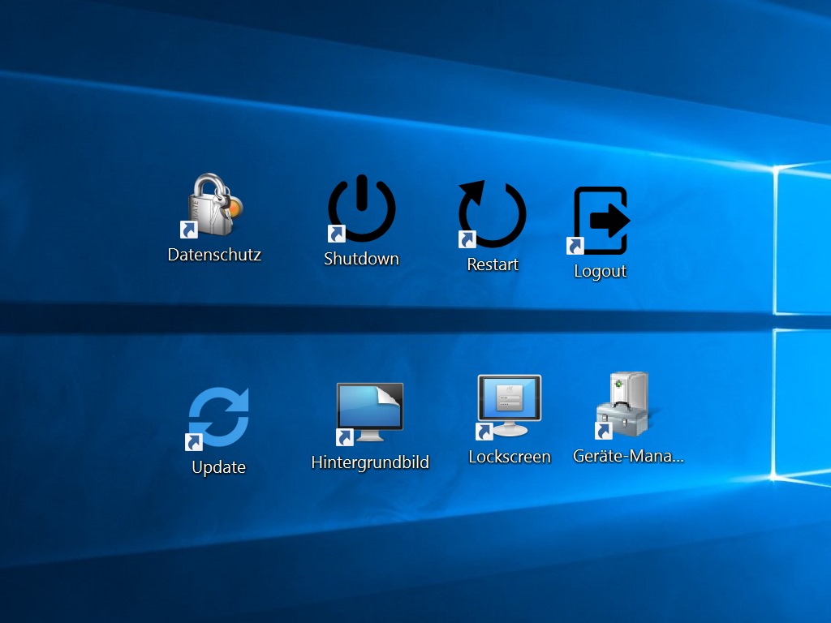
Task: Open the Datenschutz padlock shortcut icon
Action: click(x=213, y=205)
